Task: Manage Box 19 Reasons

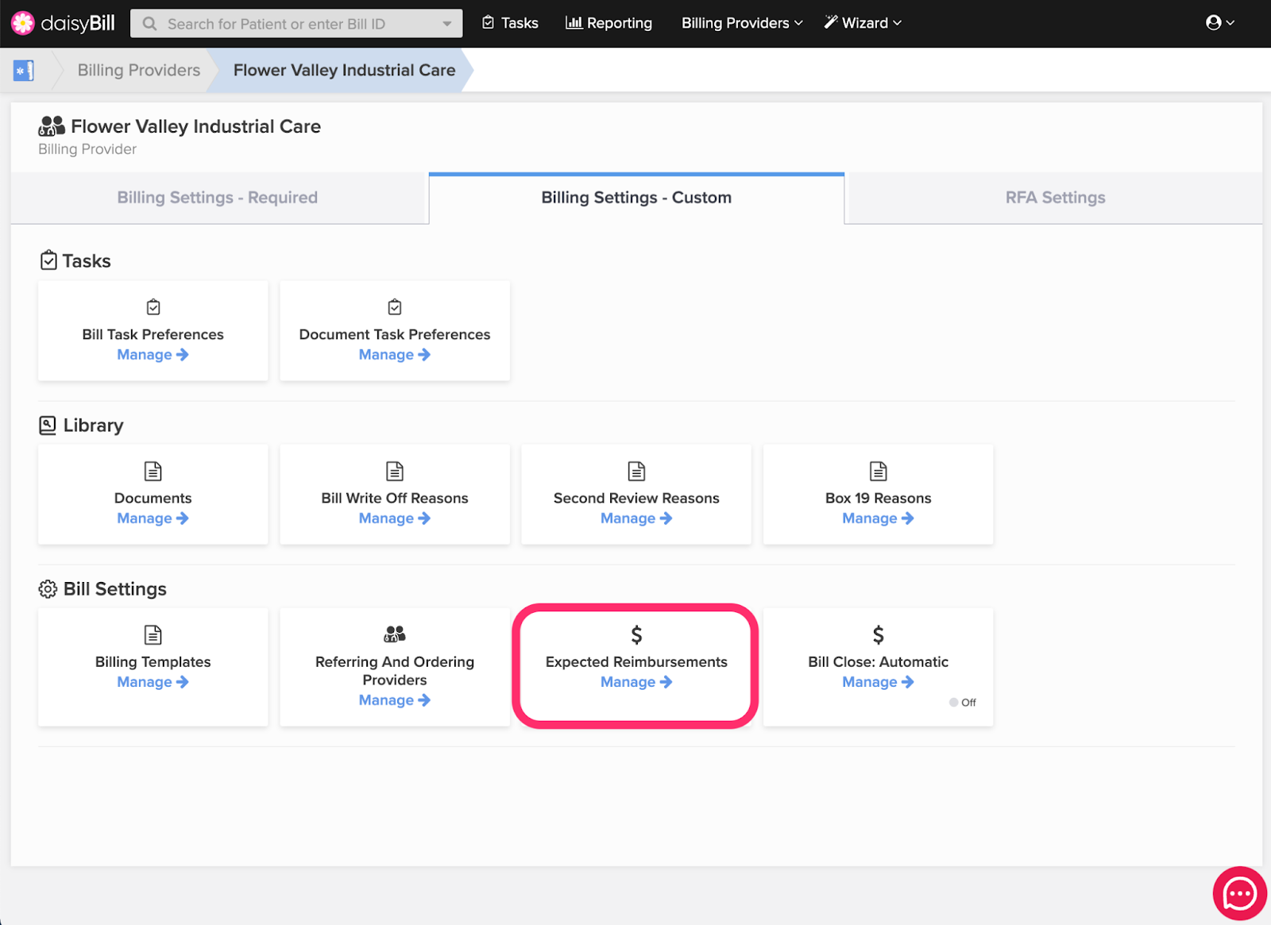Action: tap(879, 518)
